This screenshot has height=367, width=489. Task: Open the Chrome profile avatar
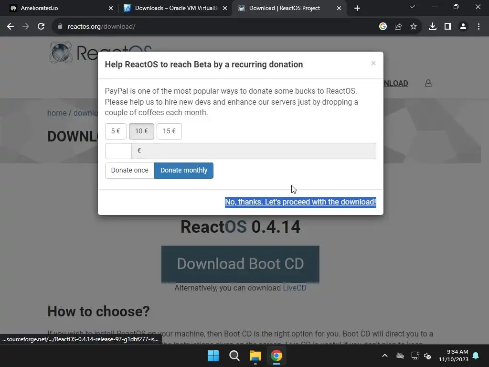[x=463, y=27]
